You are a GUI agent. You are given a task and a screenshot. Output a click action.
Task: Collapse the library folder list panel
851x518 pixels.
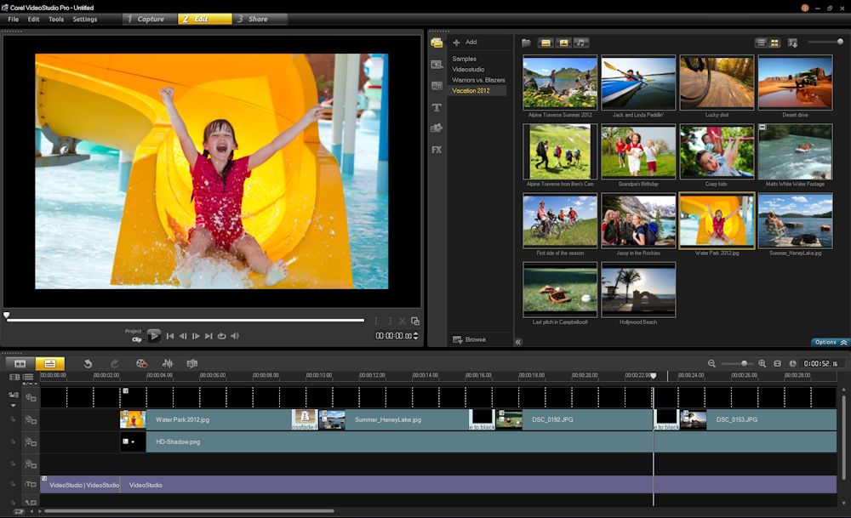coord(518,341)
